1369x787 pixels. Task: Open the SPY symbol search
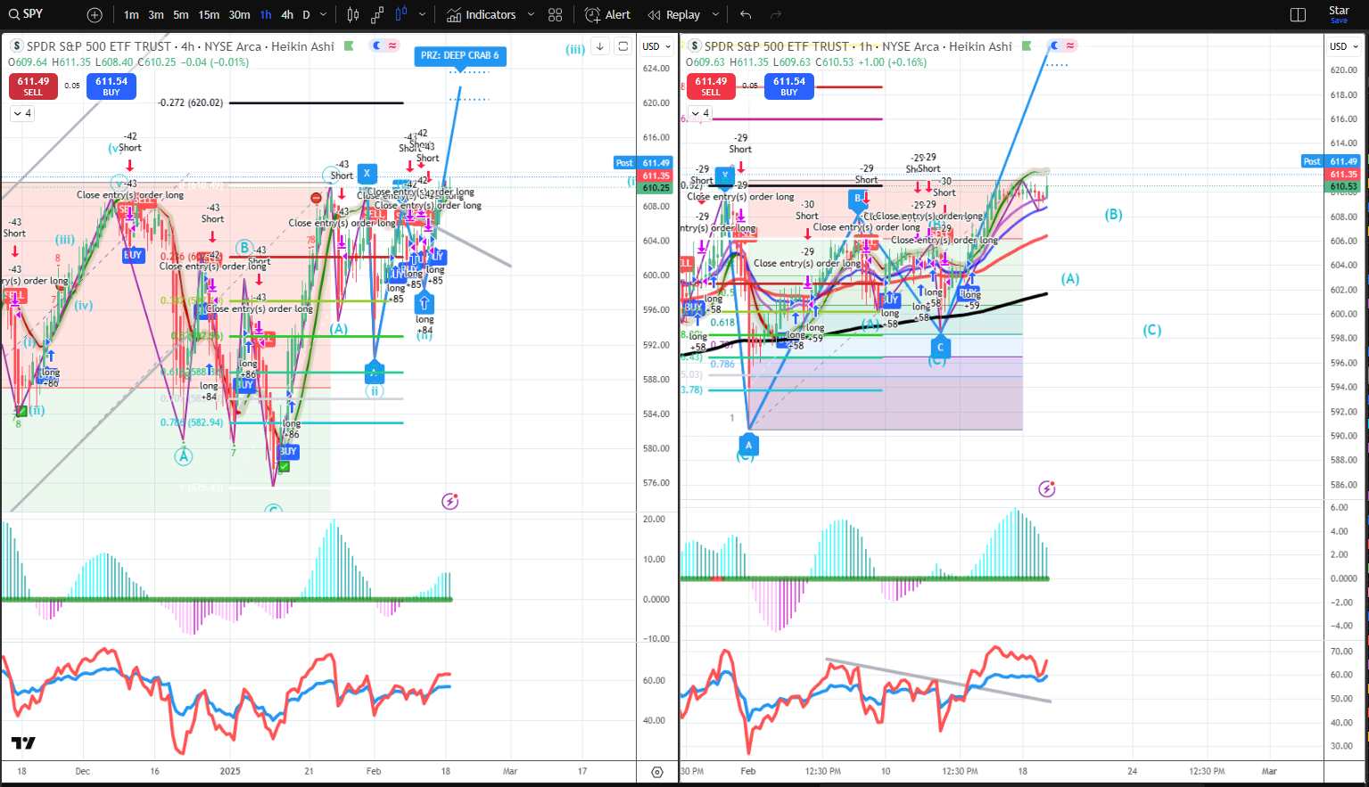click(x=27, y=14)
